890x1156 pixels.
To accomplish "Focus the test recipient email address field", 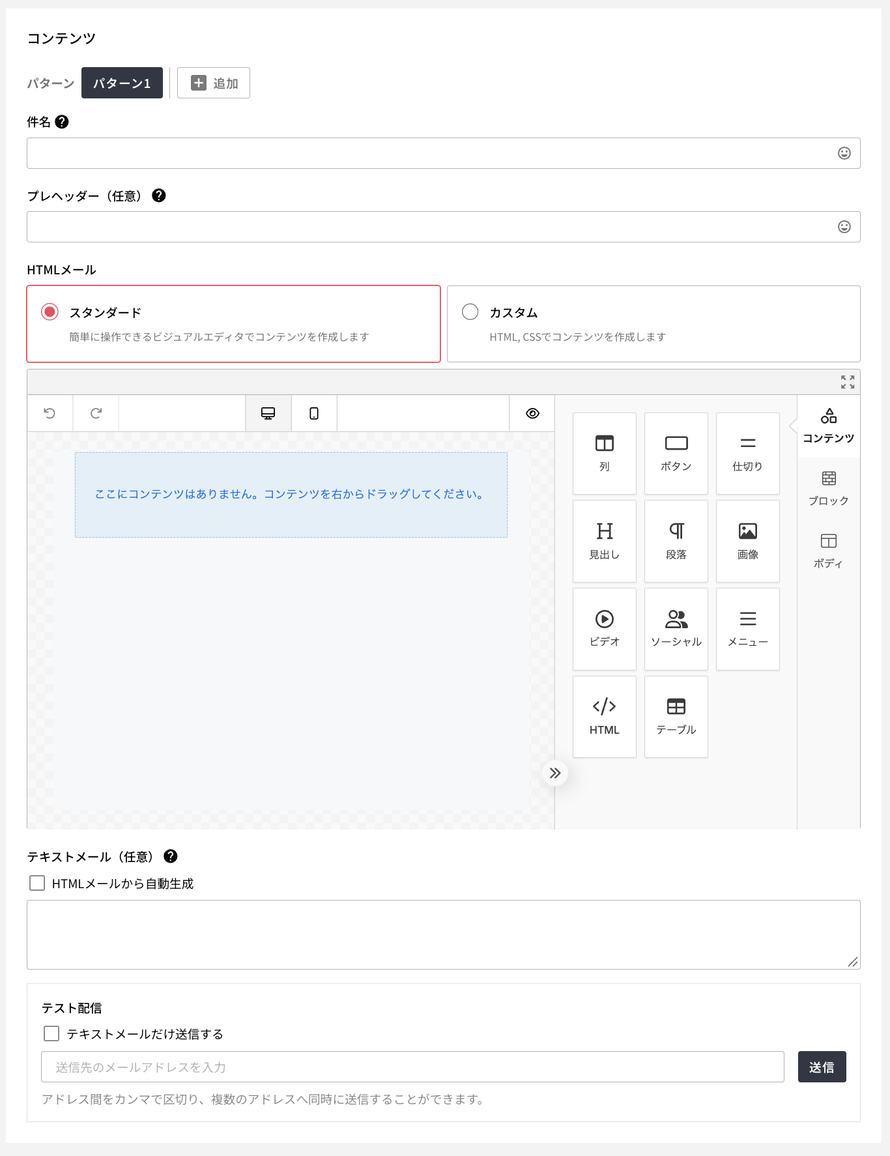I will [412, 1067].
